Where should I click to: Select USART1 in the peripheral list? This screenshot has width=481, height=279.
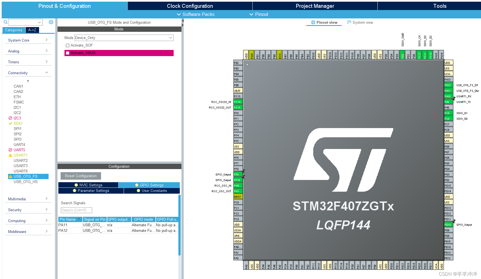(x=21, y=155)
